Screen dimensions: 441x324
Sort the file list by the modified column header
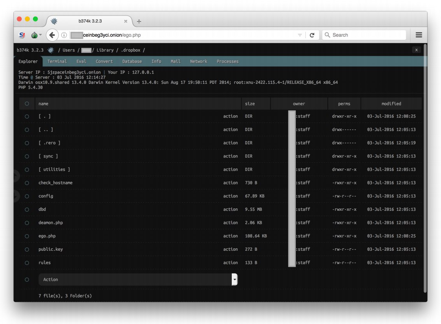pyautogui.click(x=391, y=104)
